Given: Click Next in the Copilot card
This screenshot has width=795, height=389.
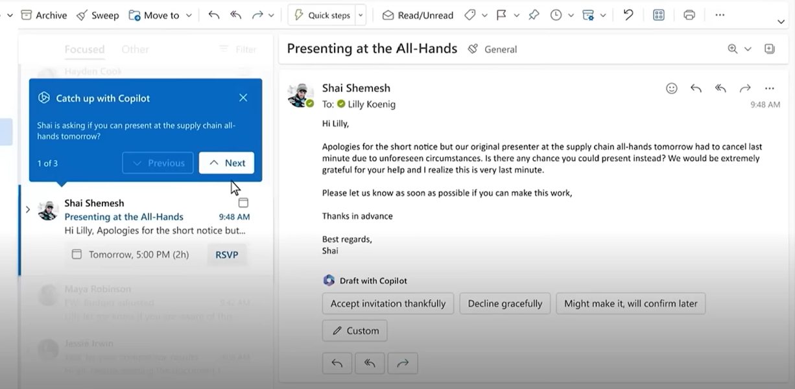Looking at the screenshot, I should (x=226, y=163).
